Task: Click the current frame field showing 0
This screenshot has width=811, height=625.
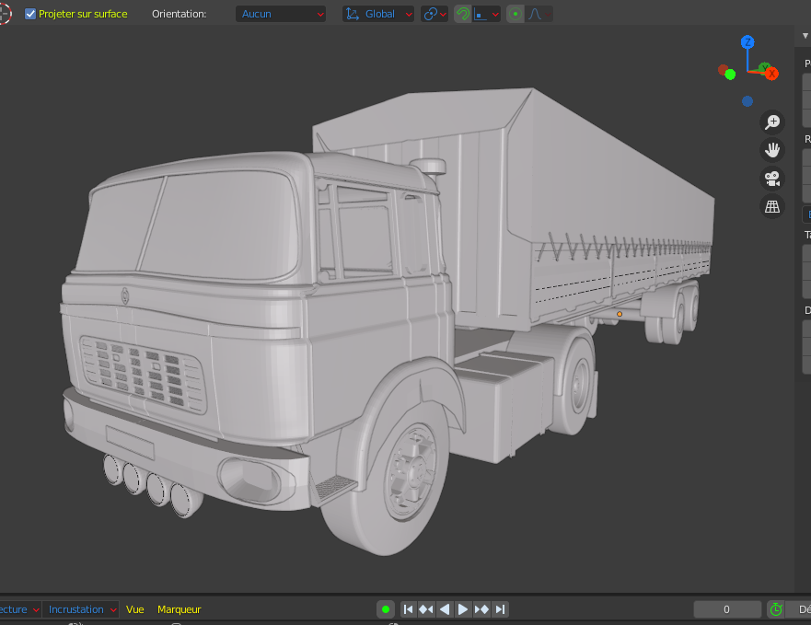Action: [726, 609]
